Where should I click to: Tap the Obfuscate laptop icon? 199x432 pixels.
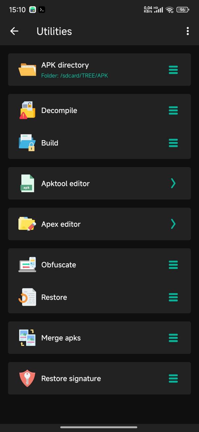27,265
